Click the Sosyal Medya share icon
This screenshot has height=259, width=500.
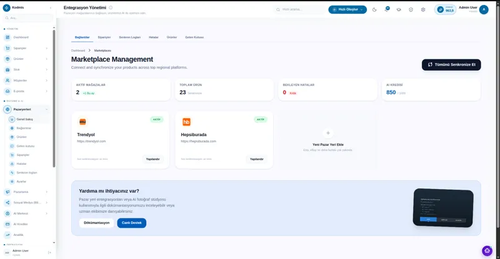click(7, 203)
